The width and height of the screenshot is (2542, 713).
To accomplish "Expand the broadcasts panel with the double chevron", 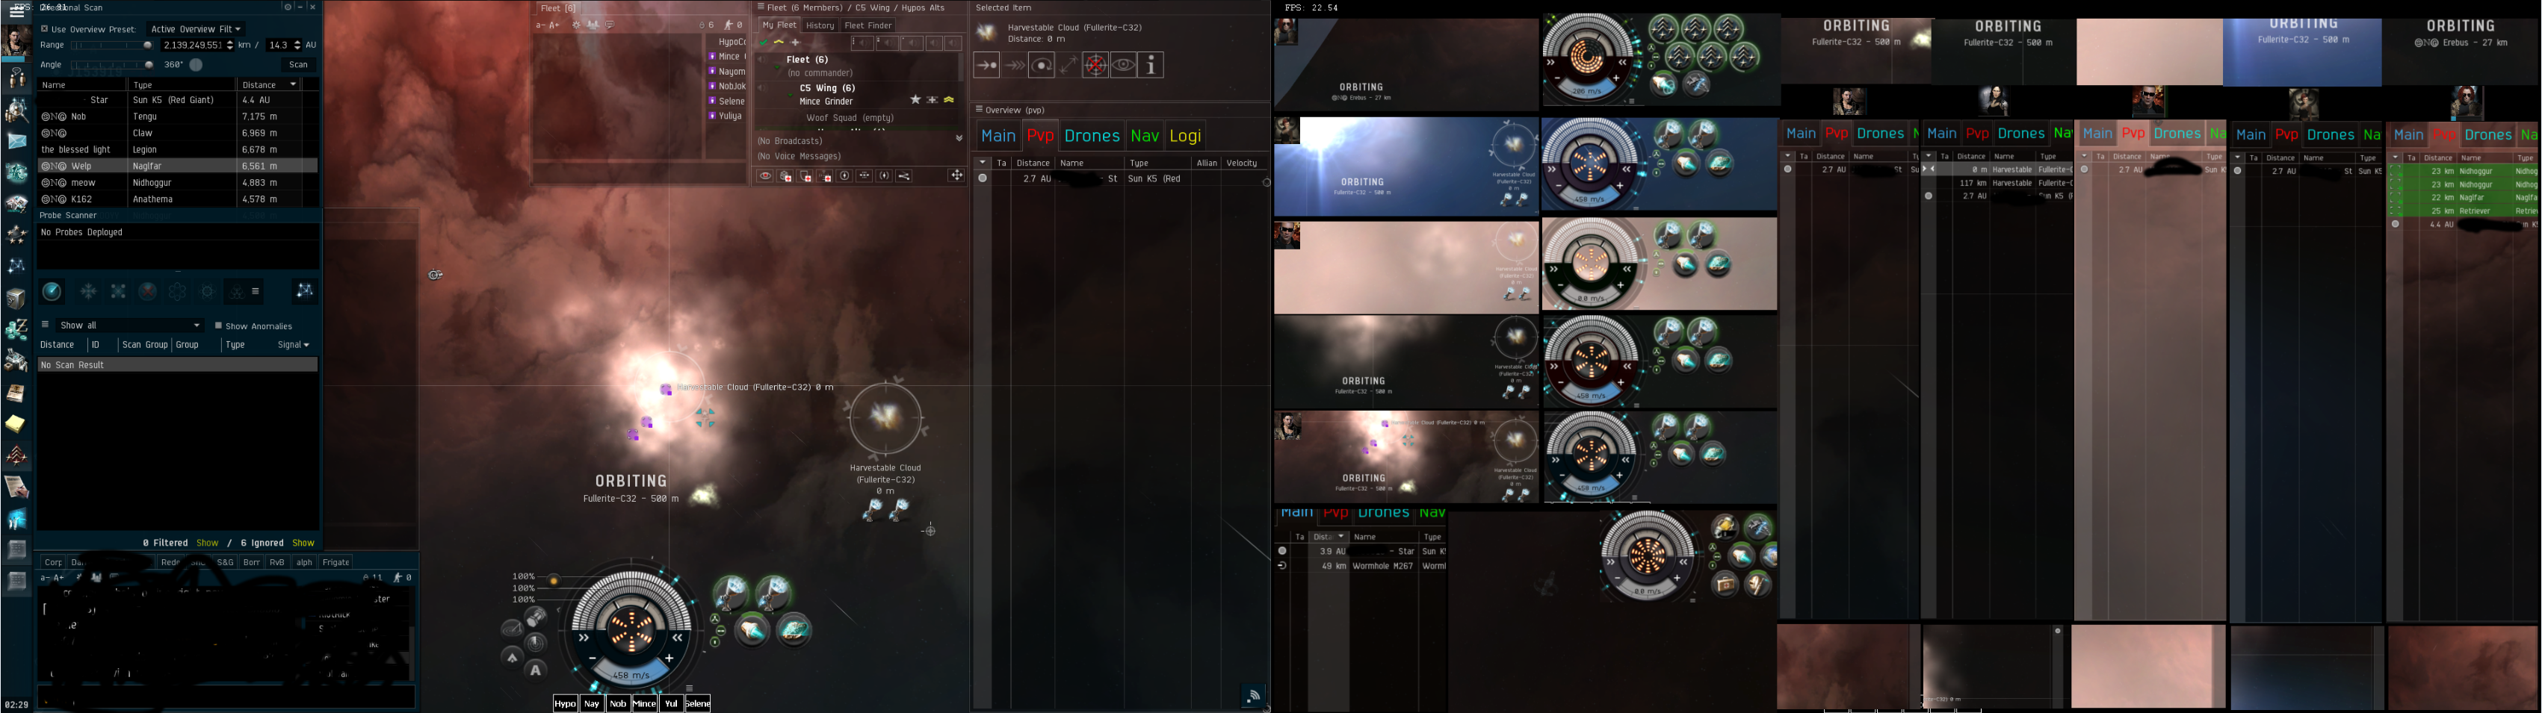I will click(958, 138).
